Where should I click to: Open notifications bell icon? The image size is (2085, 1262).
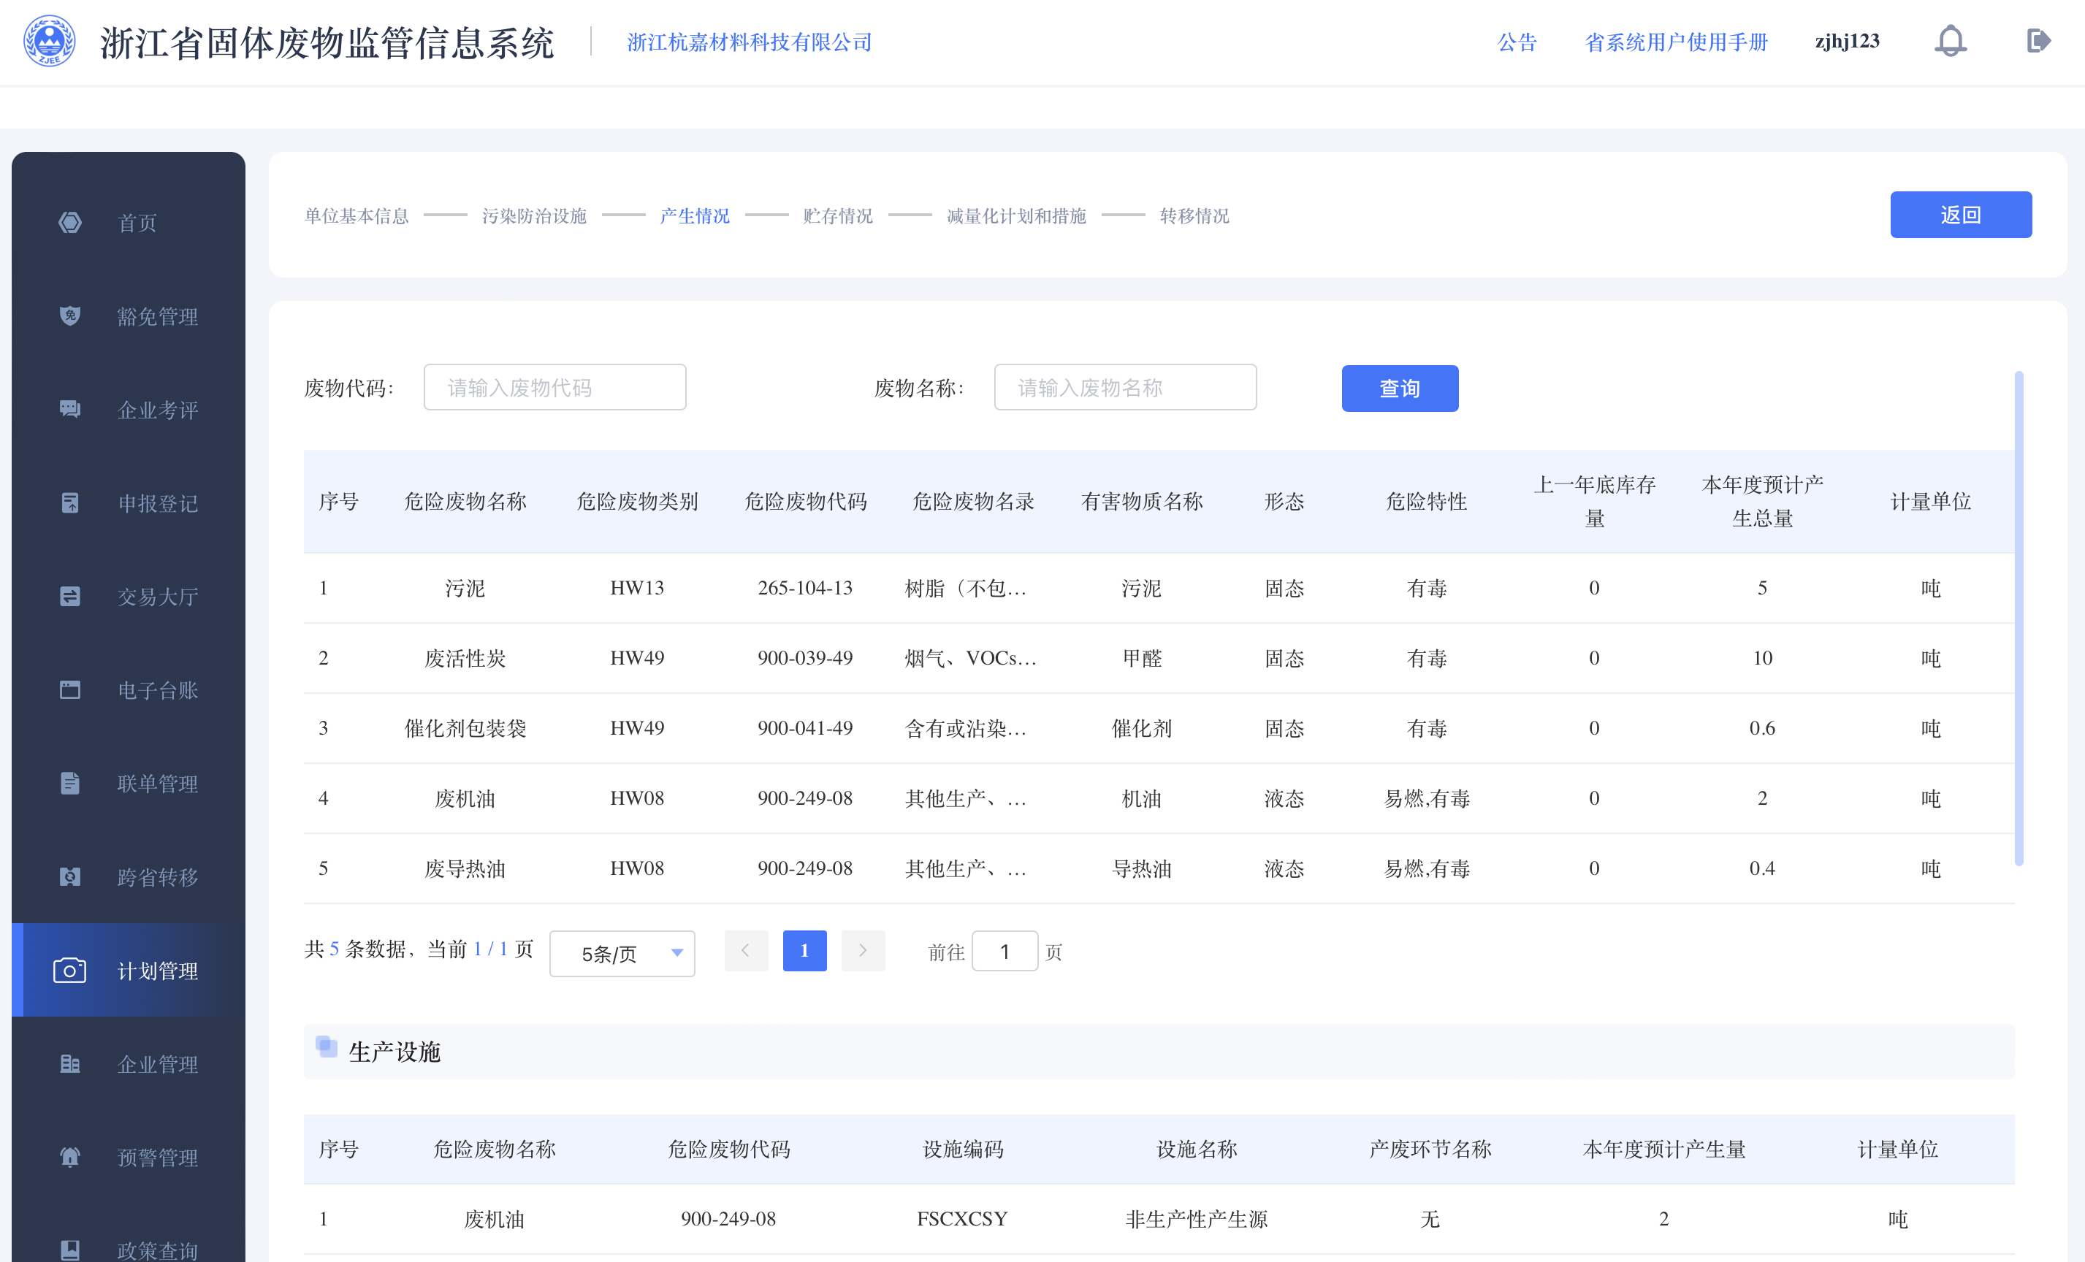click(x=1951, y=42)
